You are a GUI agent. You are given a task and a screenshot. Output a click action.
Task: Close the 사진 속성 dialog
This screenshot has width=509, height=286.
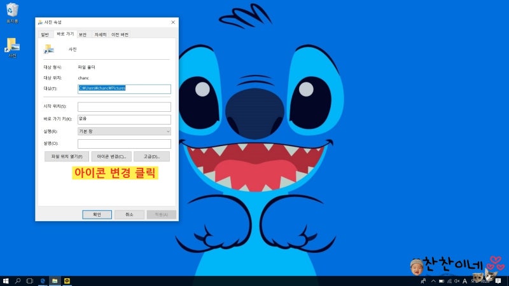(x=172, y=22)
